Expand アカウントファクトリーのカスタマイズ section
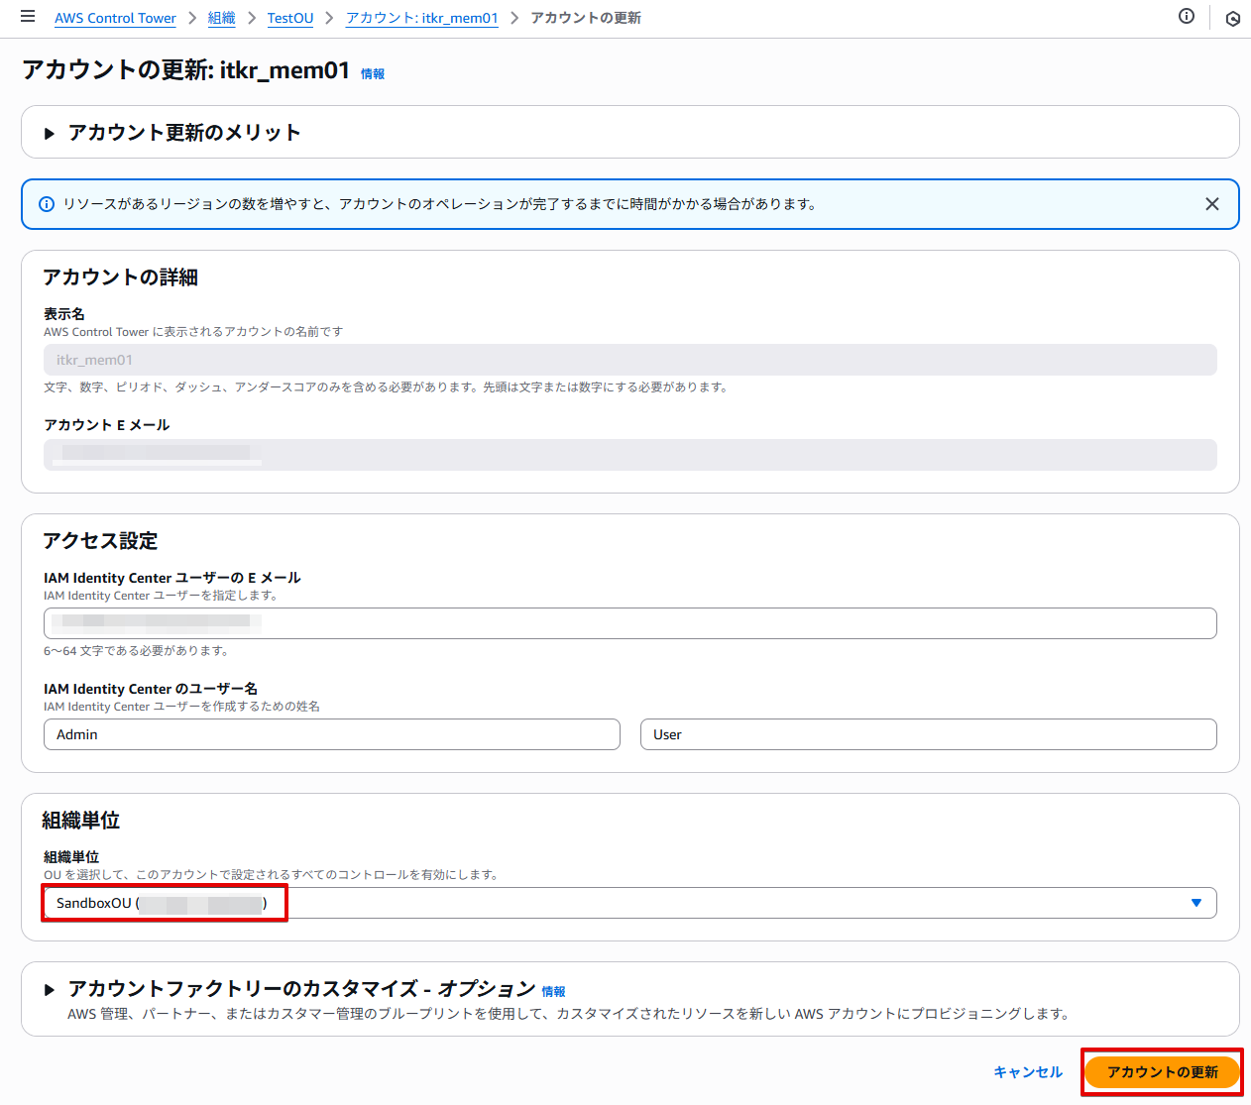The image size is (1251, 1105). 50,989
